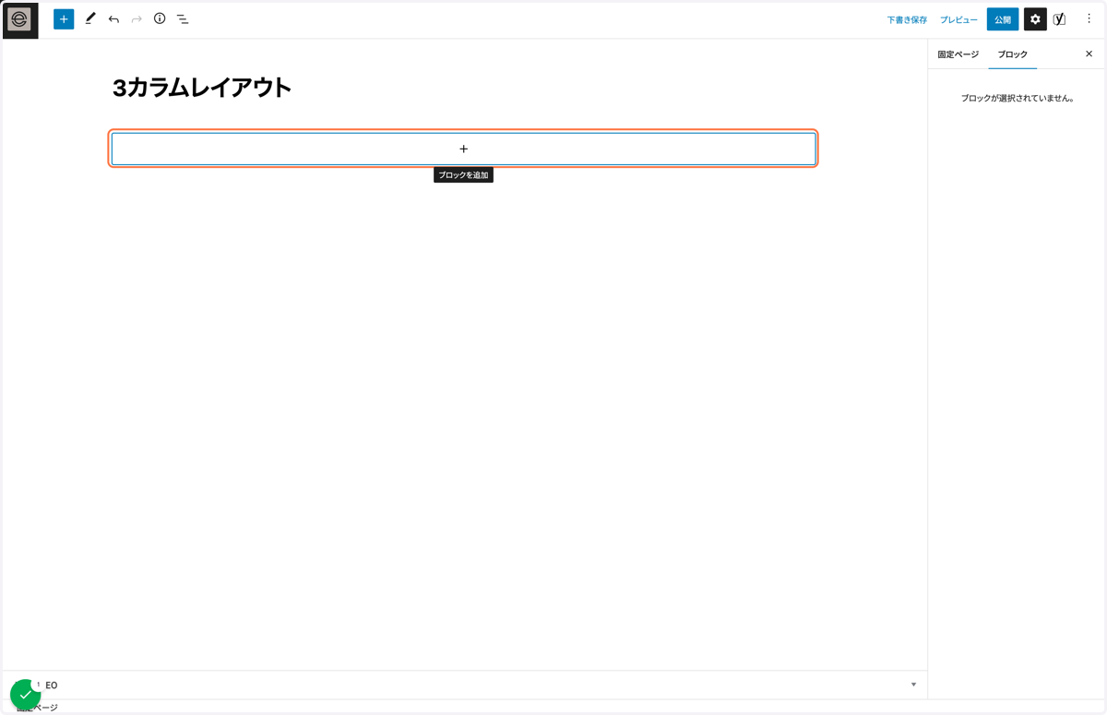Select the pencil edit tool
Image resolution: width=1107 pixels, height=715 pixels.
[90, 18]
